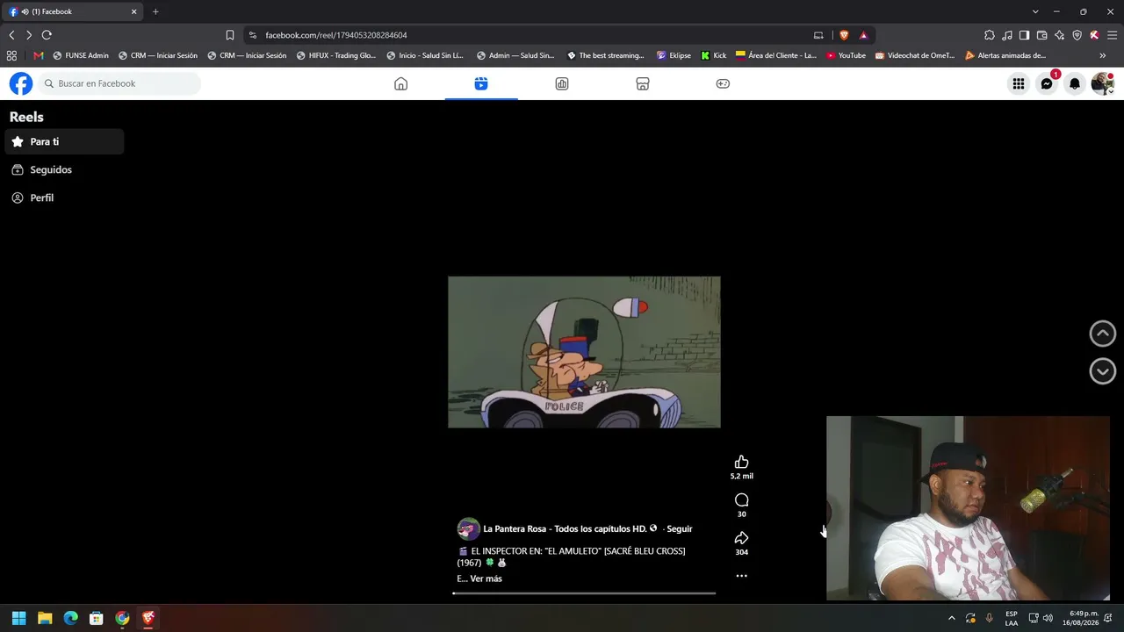Viewport: 1124px width, 632px height.
Task: Go to previous reel with up chevron
Action: click(1103, 334)
